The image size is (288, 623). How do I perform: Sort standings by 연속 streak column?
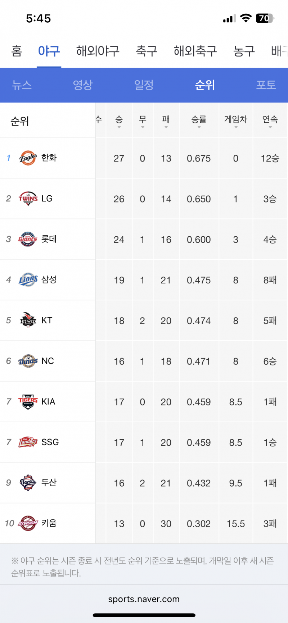270,121
